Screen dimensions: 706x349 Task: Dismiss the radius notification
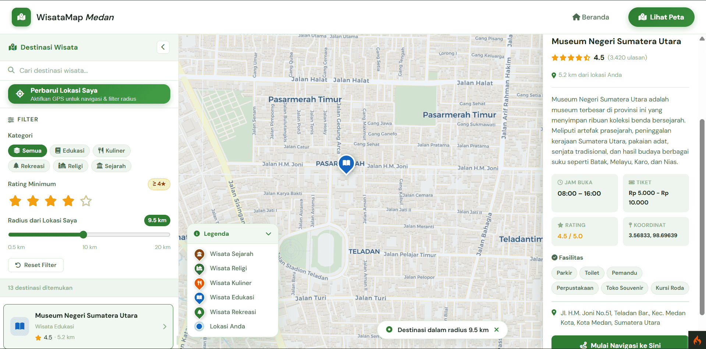[497, 330]
